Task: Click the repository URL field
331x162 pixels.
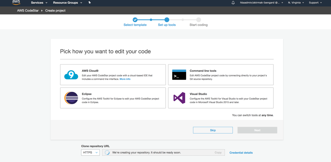Action: coord(163,153)
